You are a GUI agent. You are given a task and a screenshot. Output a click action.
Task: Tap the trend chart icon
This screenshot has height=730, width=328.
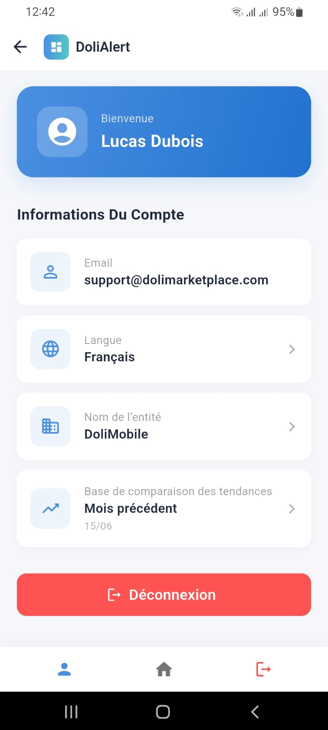pyautogui.click(x=51, y=508)
